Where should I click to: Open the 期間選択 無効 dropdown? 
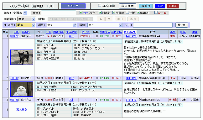[x=26, y=19]
